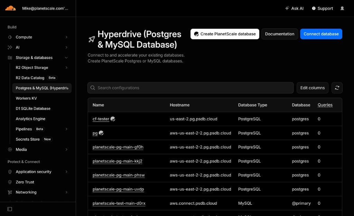This screenshot has height=216, width=354.
Task: Click hostname aws.connect.psdb.cloud
Action: [193, 203]
